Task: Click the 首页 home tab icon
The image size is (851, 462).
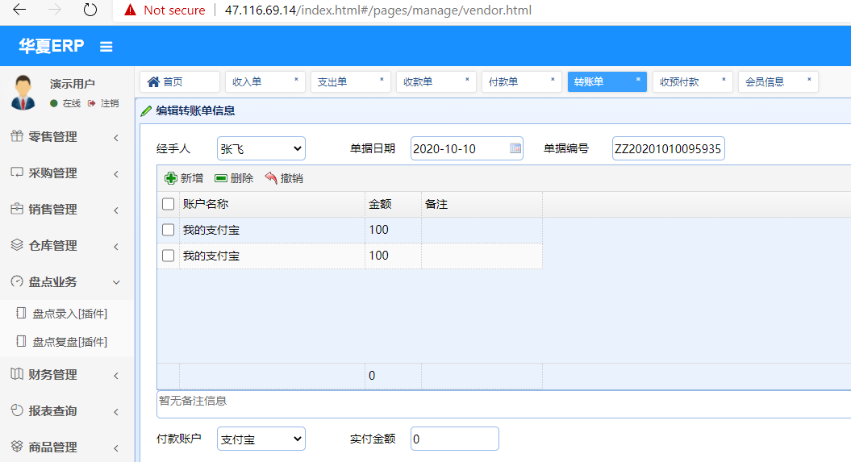Action: tap(153, 81)
